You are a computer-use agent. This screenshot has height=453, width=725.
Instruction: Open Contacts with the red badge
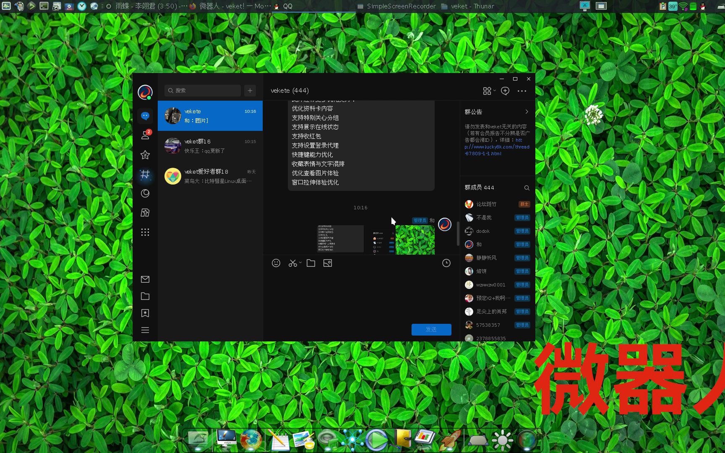tap(145, 135)
